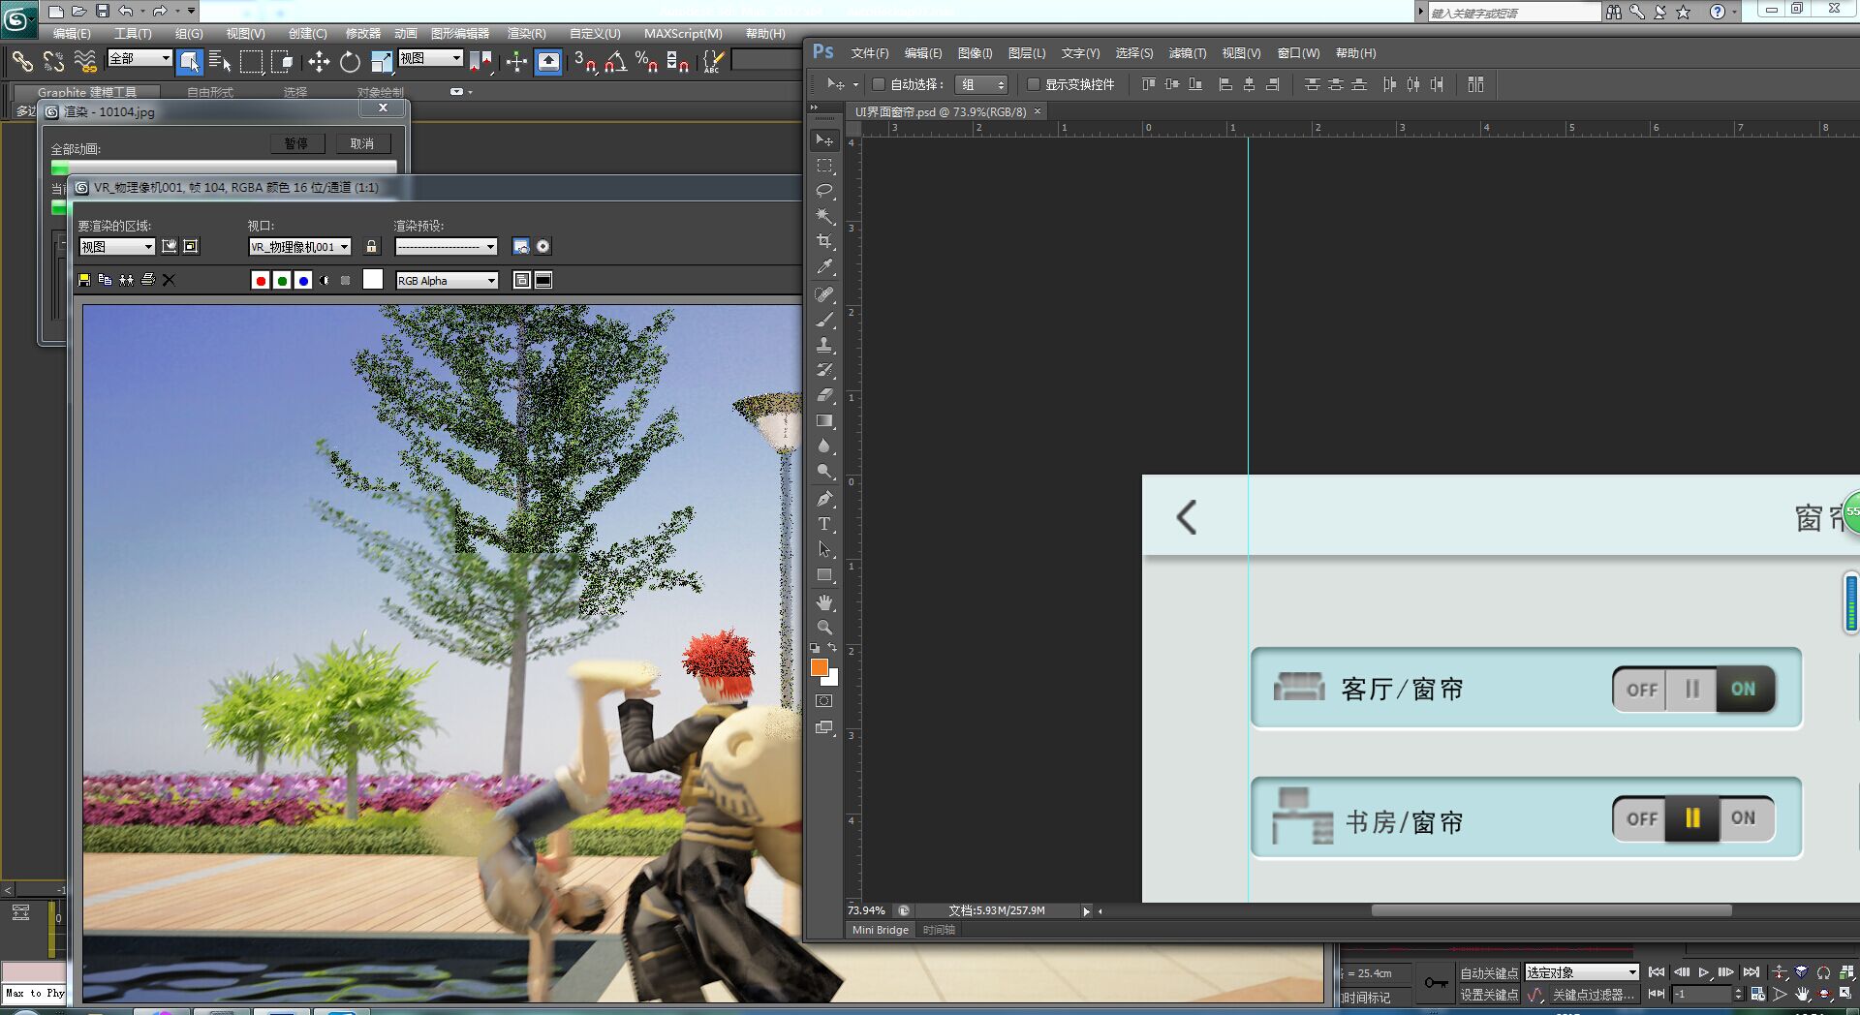Select the Clone Stamp tool
This screenshot has width=1860, height=1015.
tap(824, 345)
